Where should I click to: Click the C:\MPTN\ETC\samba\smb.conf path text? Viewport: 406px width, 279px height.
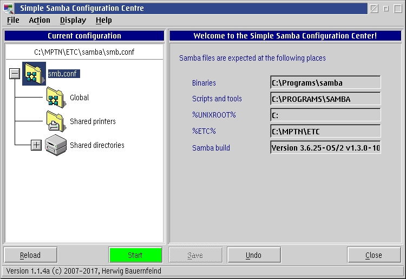coord(84,52)
